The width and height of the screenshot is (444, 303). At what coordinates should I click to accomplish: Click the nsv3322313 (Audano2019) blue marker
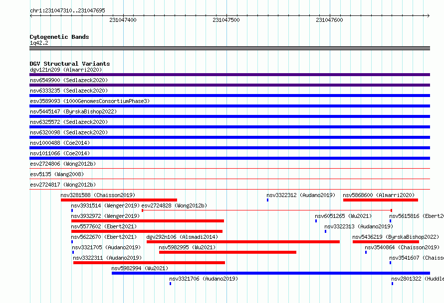tap(325, 231)
